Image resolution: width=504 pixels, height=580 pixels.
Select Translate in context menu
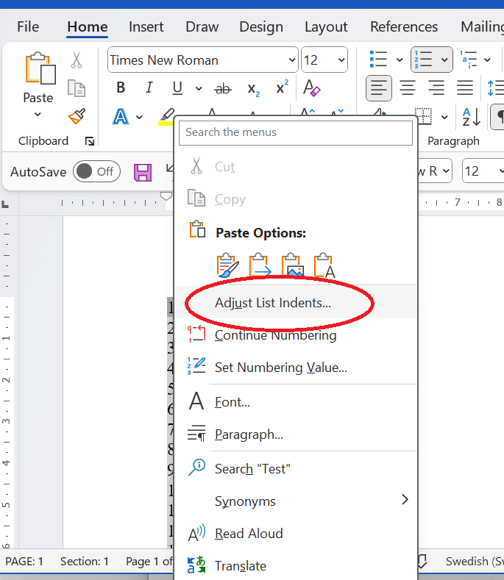(x=296, y=566)
